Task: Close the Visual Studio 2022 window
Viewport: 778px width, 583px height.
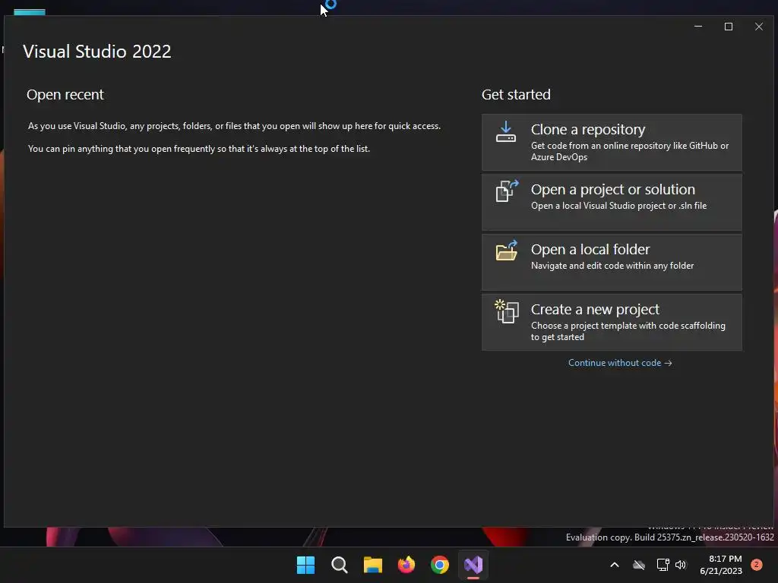Action: point(759,27)
